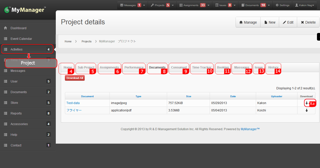Click the MyManager logo icon
This screenshot has height=168, width=320.
(x=7, y=10)
